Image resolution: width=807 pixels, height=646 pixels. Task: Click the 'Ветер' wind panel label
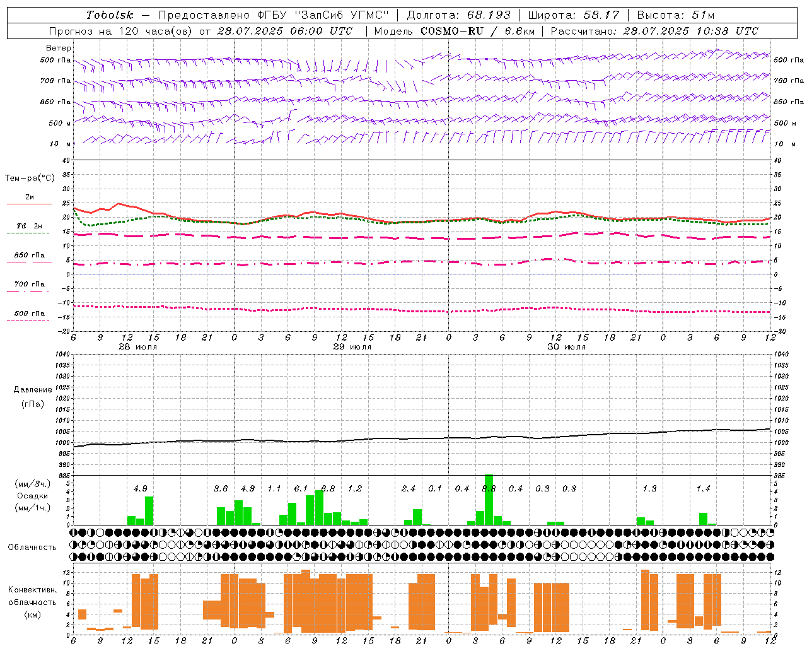click(x=59, y=48)
